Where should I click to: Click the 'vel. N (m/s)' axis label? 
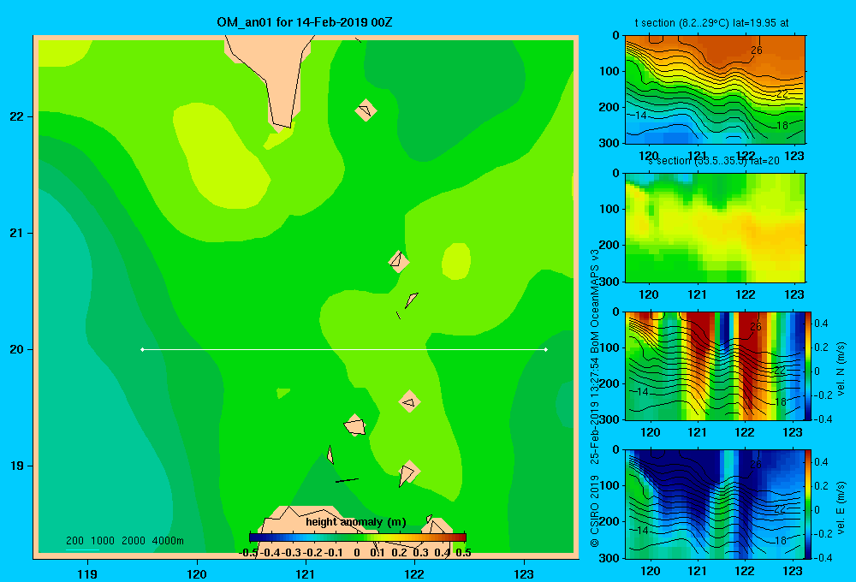pos(841,369)
